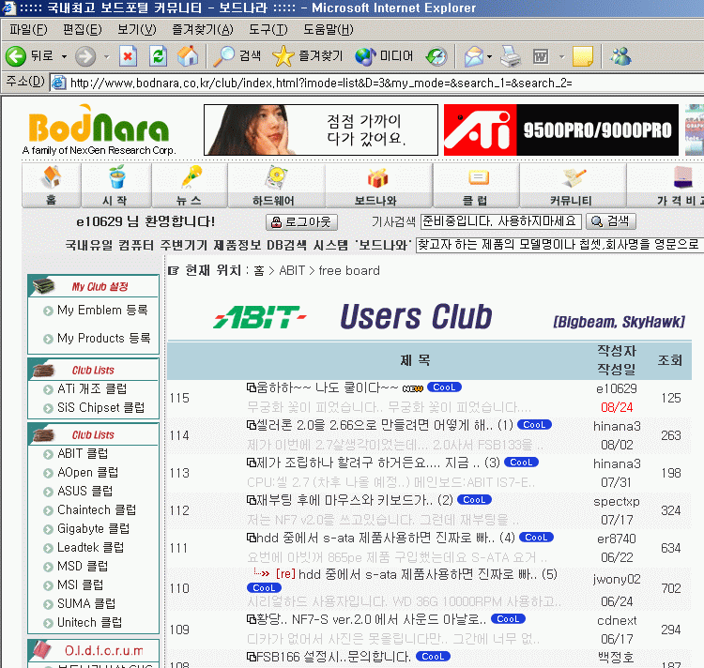Click the address bar URL field

(x=377, y=83)
